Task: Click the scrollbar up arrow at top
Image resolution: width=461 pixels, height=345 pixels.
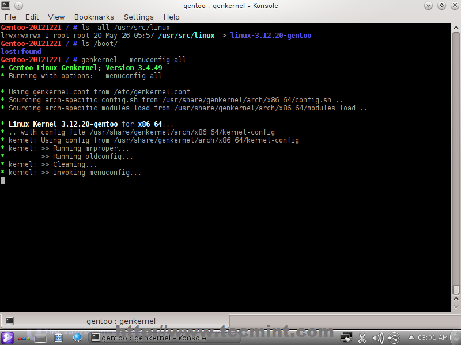Action: (456, 28)
